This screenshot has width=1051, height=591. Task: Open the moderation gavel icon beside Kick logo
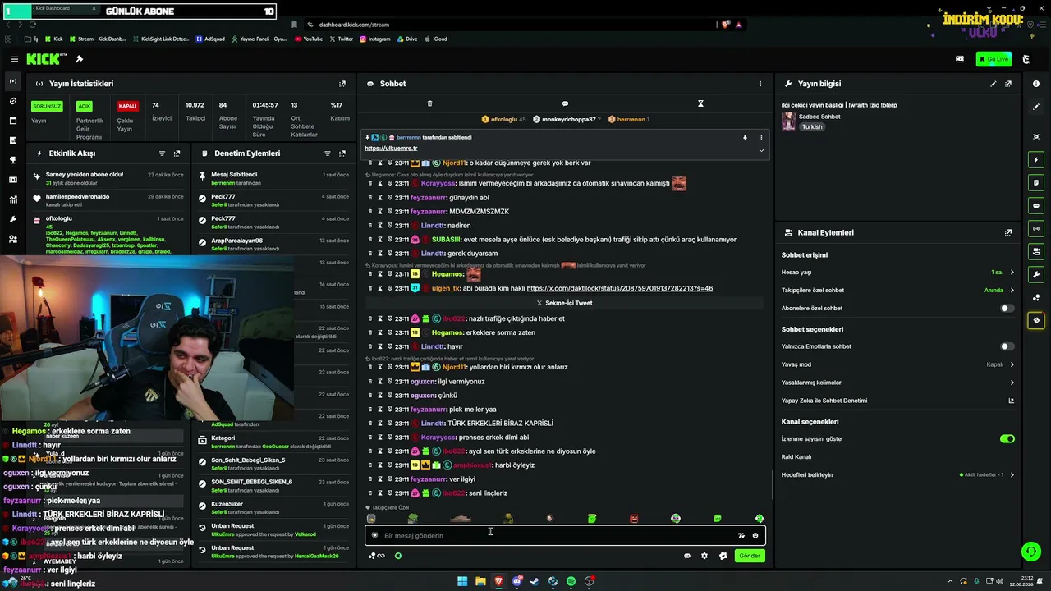79,59
